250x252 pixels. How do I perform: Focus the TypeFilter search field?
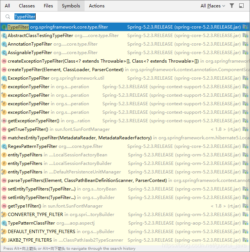point(125,17)
